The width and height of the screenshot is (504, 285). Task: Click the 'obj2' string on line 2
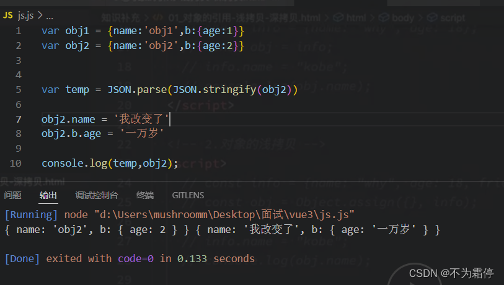tap(161, 46)
